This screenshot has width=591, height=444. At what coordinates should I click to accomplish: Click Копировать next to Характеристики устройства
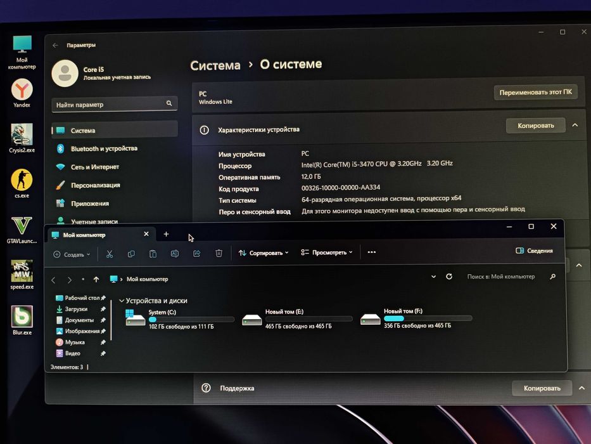coord(536,126)
